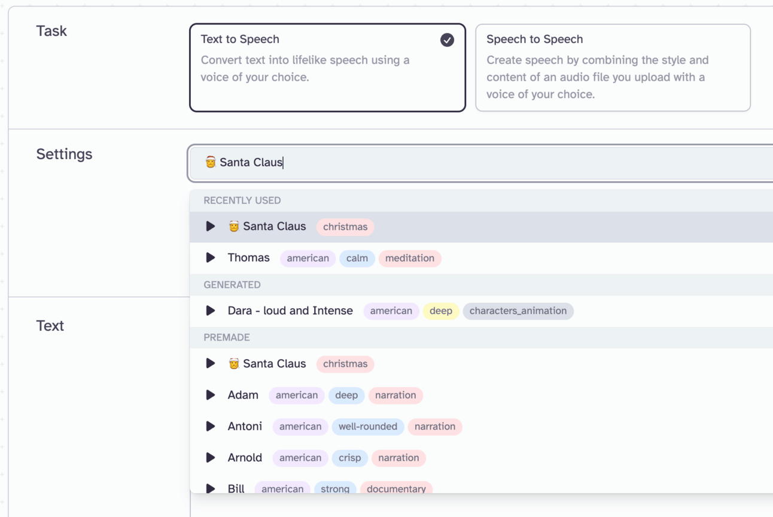Viewport: 773px width, 517px height.
Task: Play the Adam voice sample
Action: [x=211, y=395]
